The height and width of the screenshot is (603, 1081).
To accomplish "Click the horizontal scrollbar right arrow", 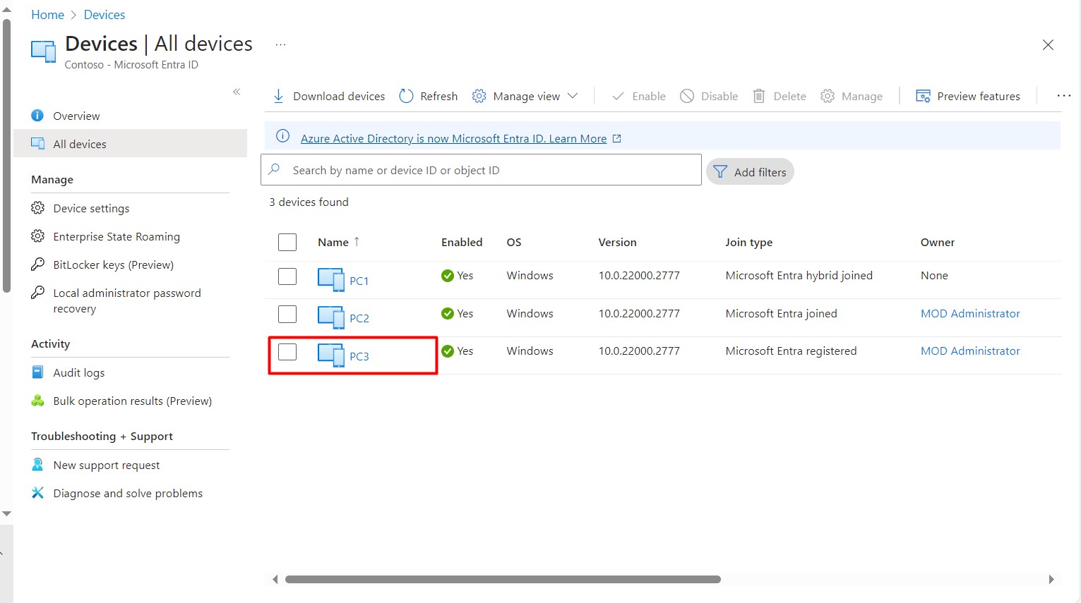I will pyautogui.click(x=1051, y=579).
